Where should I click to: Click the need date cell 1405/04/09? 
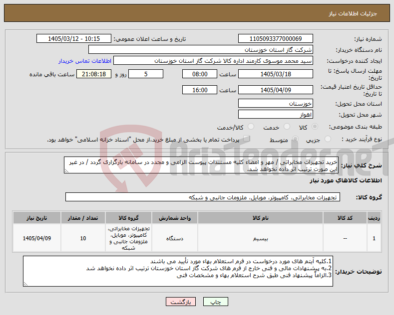36,238
